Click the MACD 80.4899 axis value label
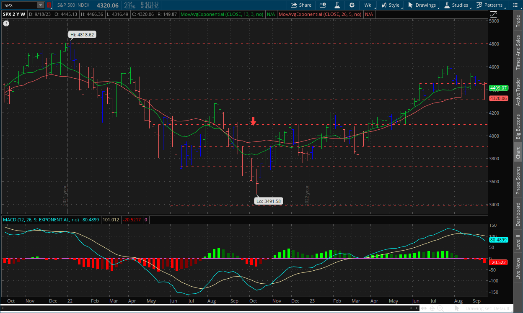This screenshot has height=313, width=523. point(499,240)
